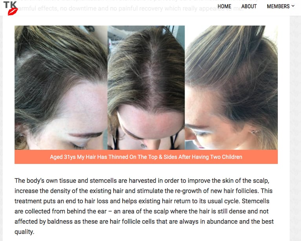Click the word 'Stemcells' in the paragraph
The image size is (301, 241).
click(255, 201)
